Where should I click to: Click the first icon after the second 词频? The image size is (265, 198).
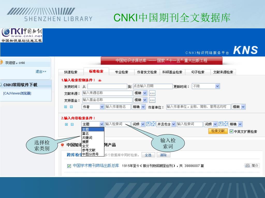coord(221,124)
